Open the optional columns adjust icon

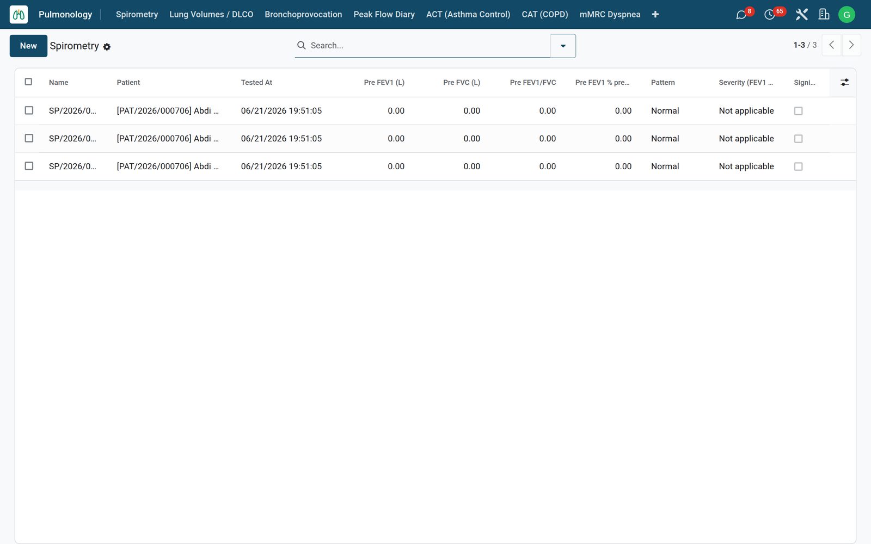844,82
